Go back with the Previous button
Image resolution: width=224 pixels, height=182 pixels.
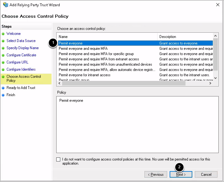156,175
